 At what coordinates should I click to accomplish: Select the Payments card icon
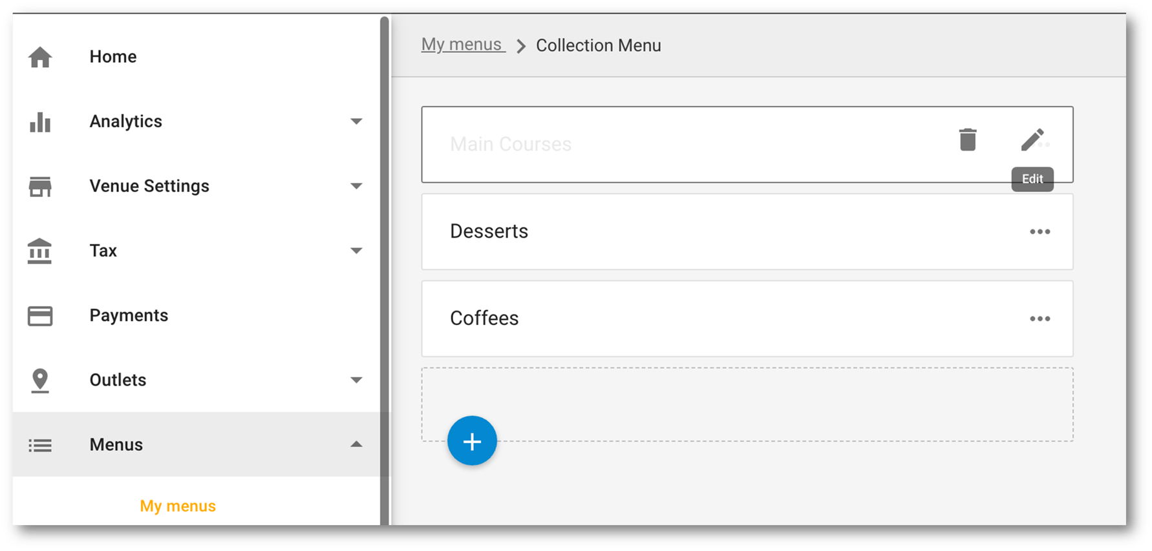40,316
